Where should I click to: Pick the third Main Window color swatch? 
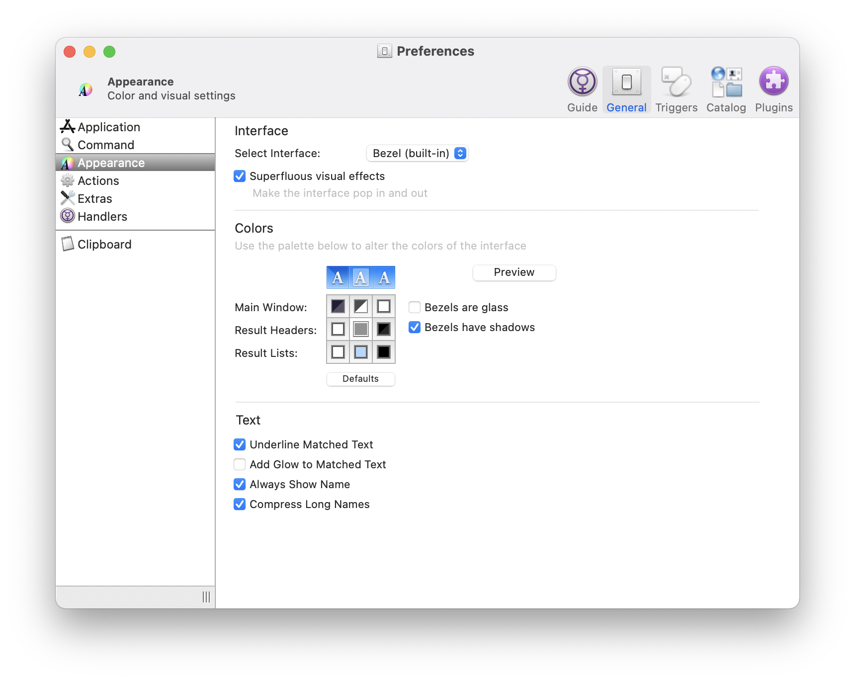[x=384, y=306]
